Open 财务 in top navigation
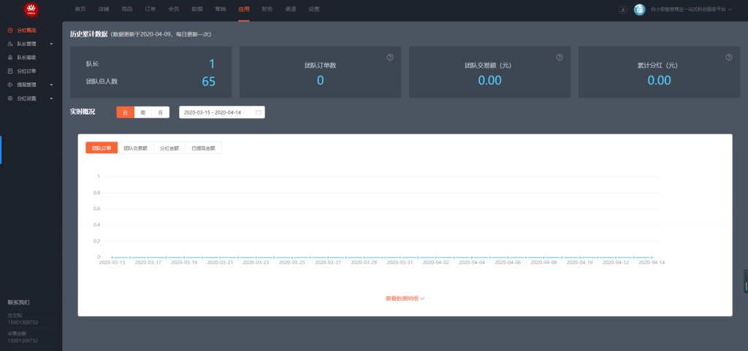This screenshot has width=748, height=351. (267, 9)
